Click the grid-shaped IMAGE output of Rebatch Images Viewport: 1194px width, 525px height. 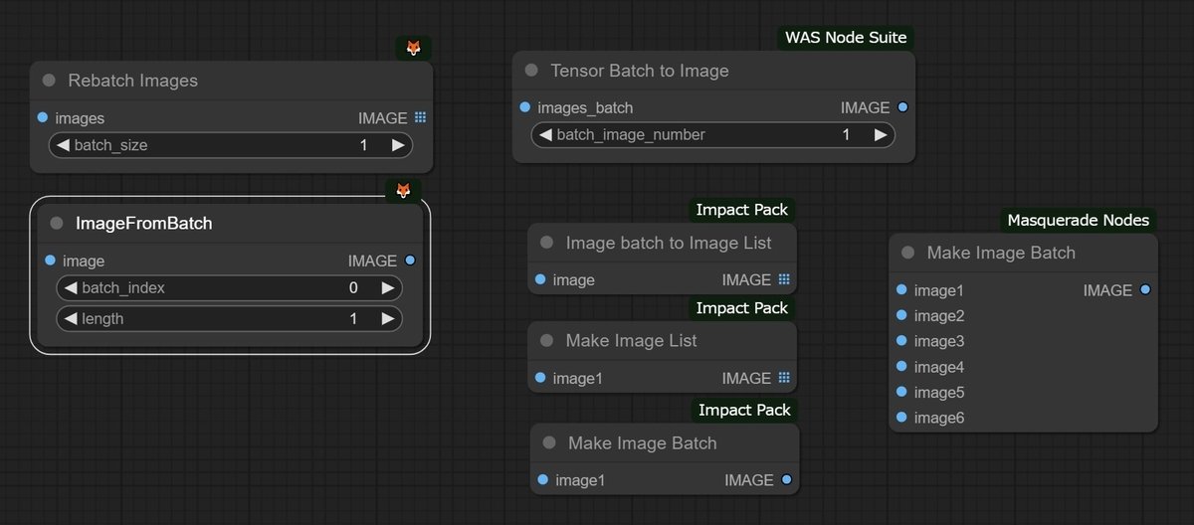tap(420, 117)
